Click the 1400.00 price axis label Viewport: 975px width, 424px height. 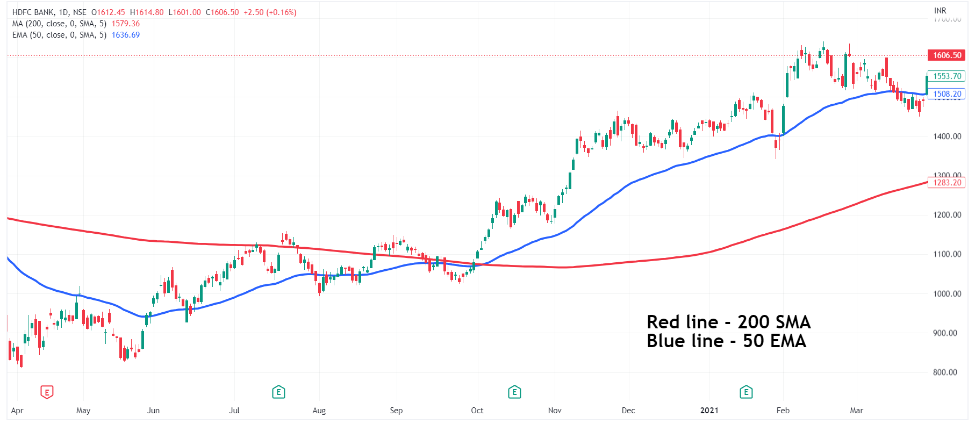947,136
